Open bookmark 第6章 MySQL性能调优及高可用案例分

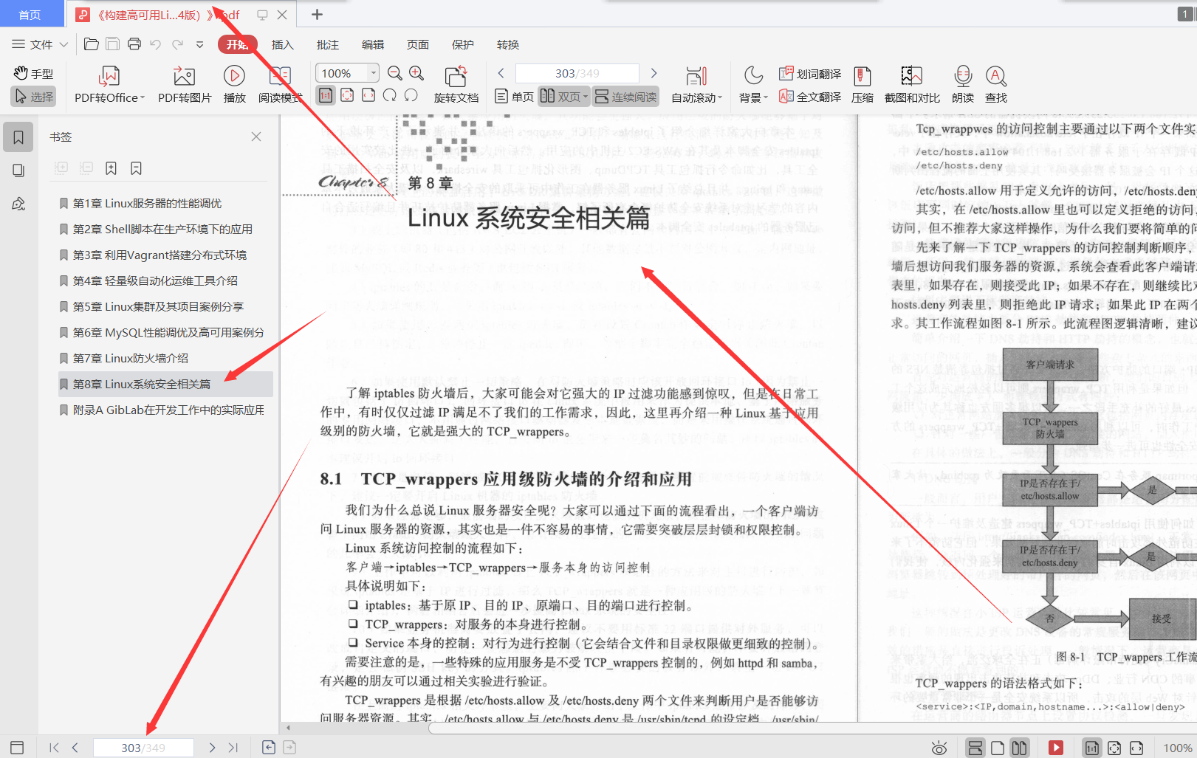168,332
